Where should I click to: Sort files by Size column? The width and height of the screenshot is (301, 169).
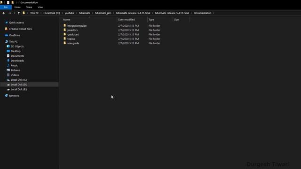point(176,20)
